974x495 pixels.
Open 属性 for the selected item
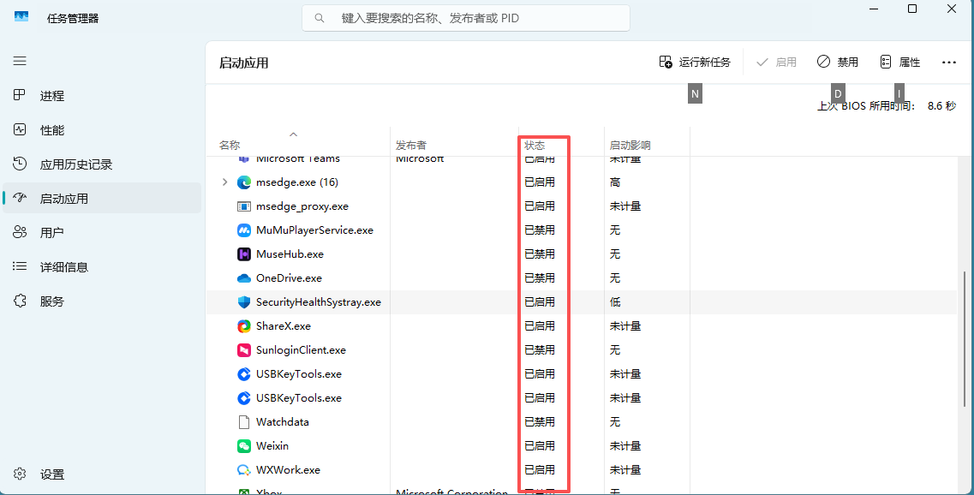coord(899,63)
